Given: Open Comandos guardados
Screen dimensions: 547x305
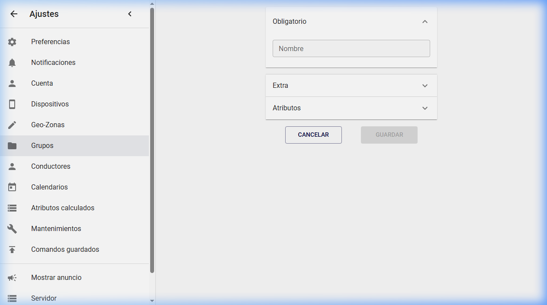Looking at the screenshot, I should [74, 250].
